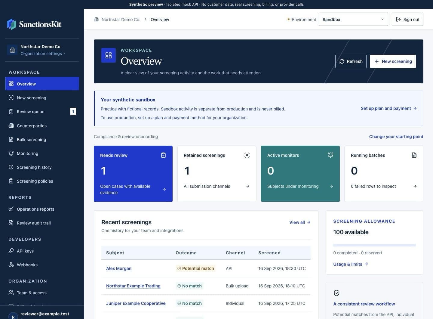Select Overview in the workspace menu

point(42,84)
